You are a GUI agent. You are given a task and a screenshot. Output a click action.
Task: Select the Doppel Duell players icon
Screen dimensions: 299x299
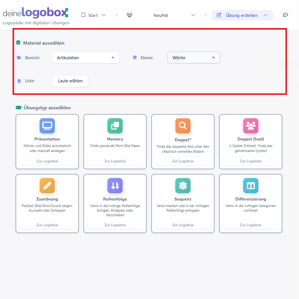pyautogui.click(x=251, y=126)
